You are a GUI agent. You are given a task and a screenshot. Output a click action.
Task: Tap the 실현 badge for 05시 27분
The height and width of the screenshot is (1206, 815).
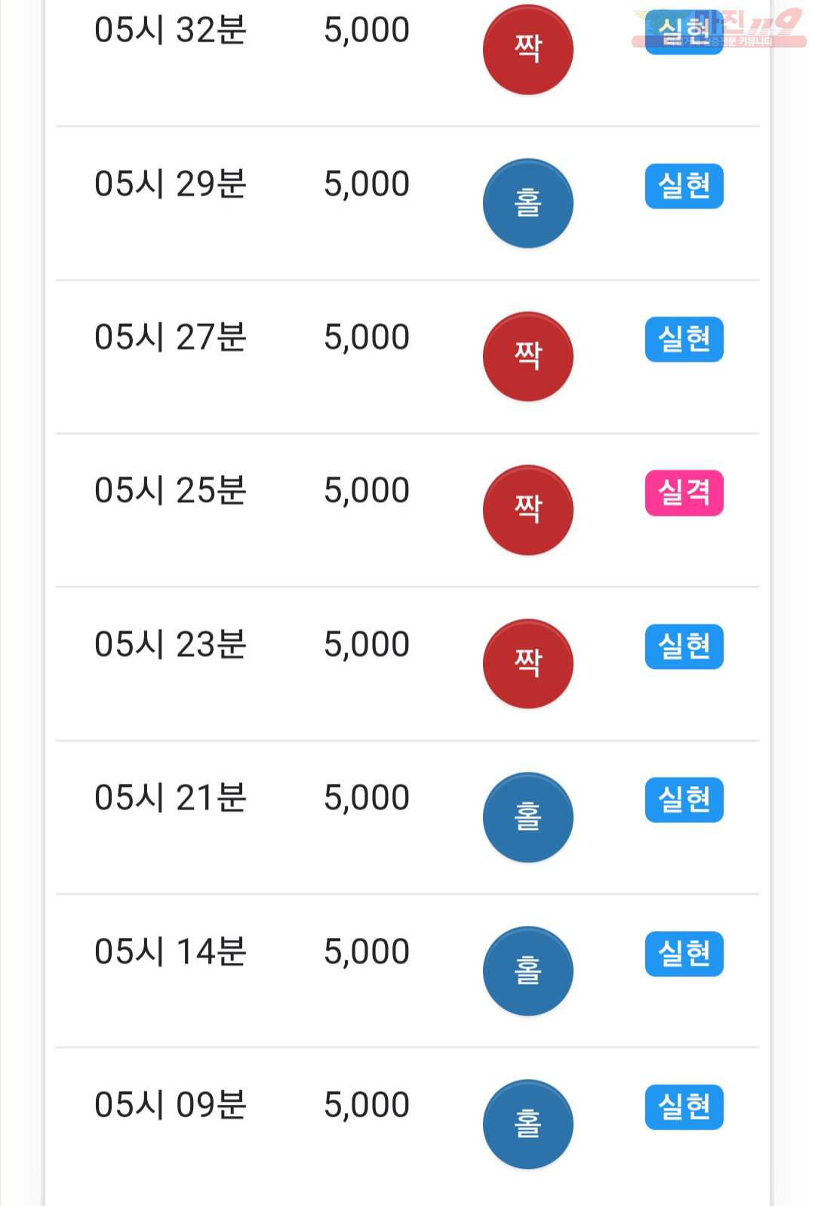coord(684,339)
